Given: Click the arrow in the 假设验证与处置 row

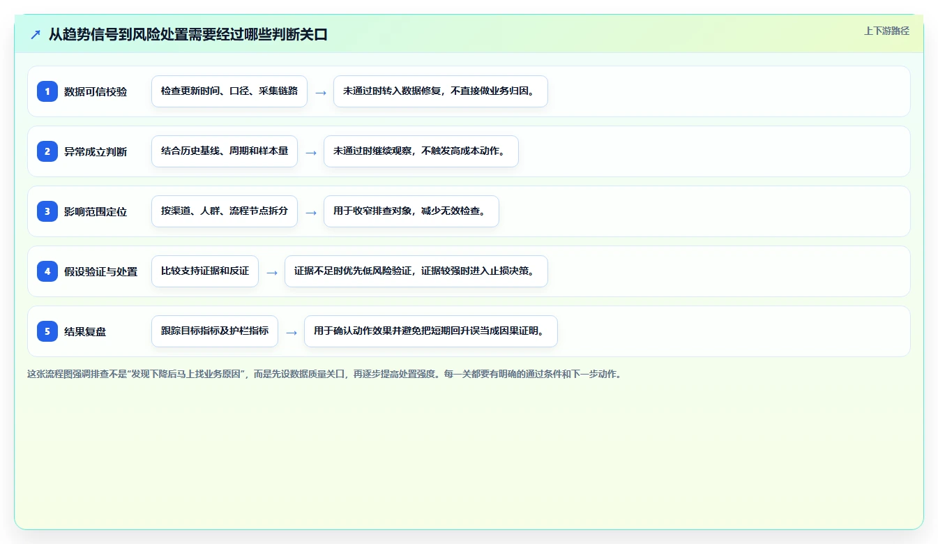Looking at the screenshot, I should pos(272,272).
